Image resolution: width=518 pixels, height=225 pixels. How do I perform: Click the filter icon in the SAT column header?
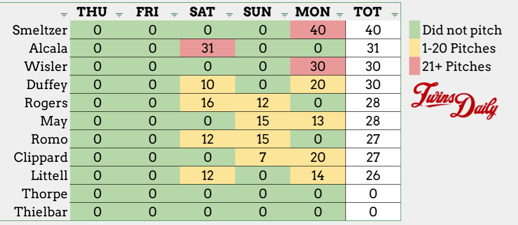[229, 15]
